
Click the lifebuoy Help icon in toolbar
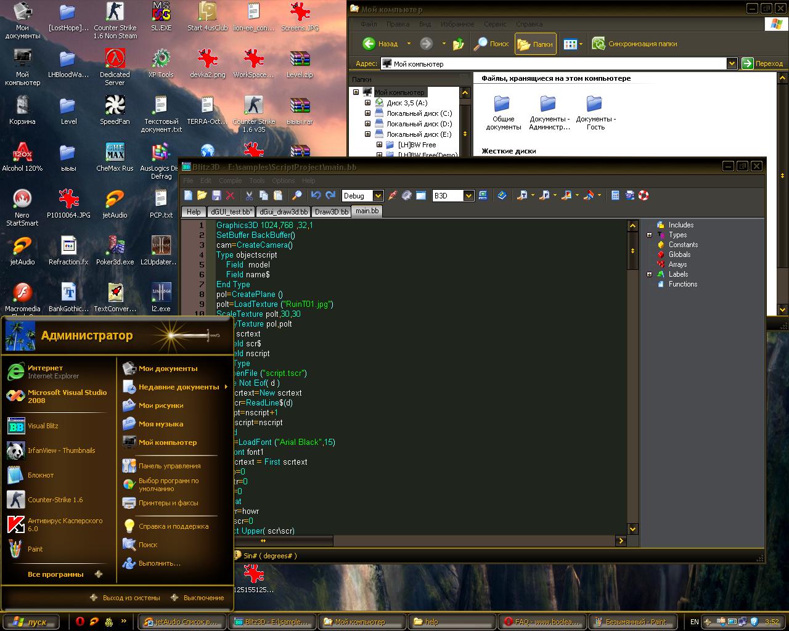[x=644, y=195]
